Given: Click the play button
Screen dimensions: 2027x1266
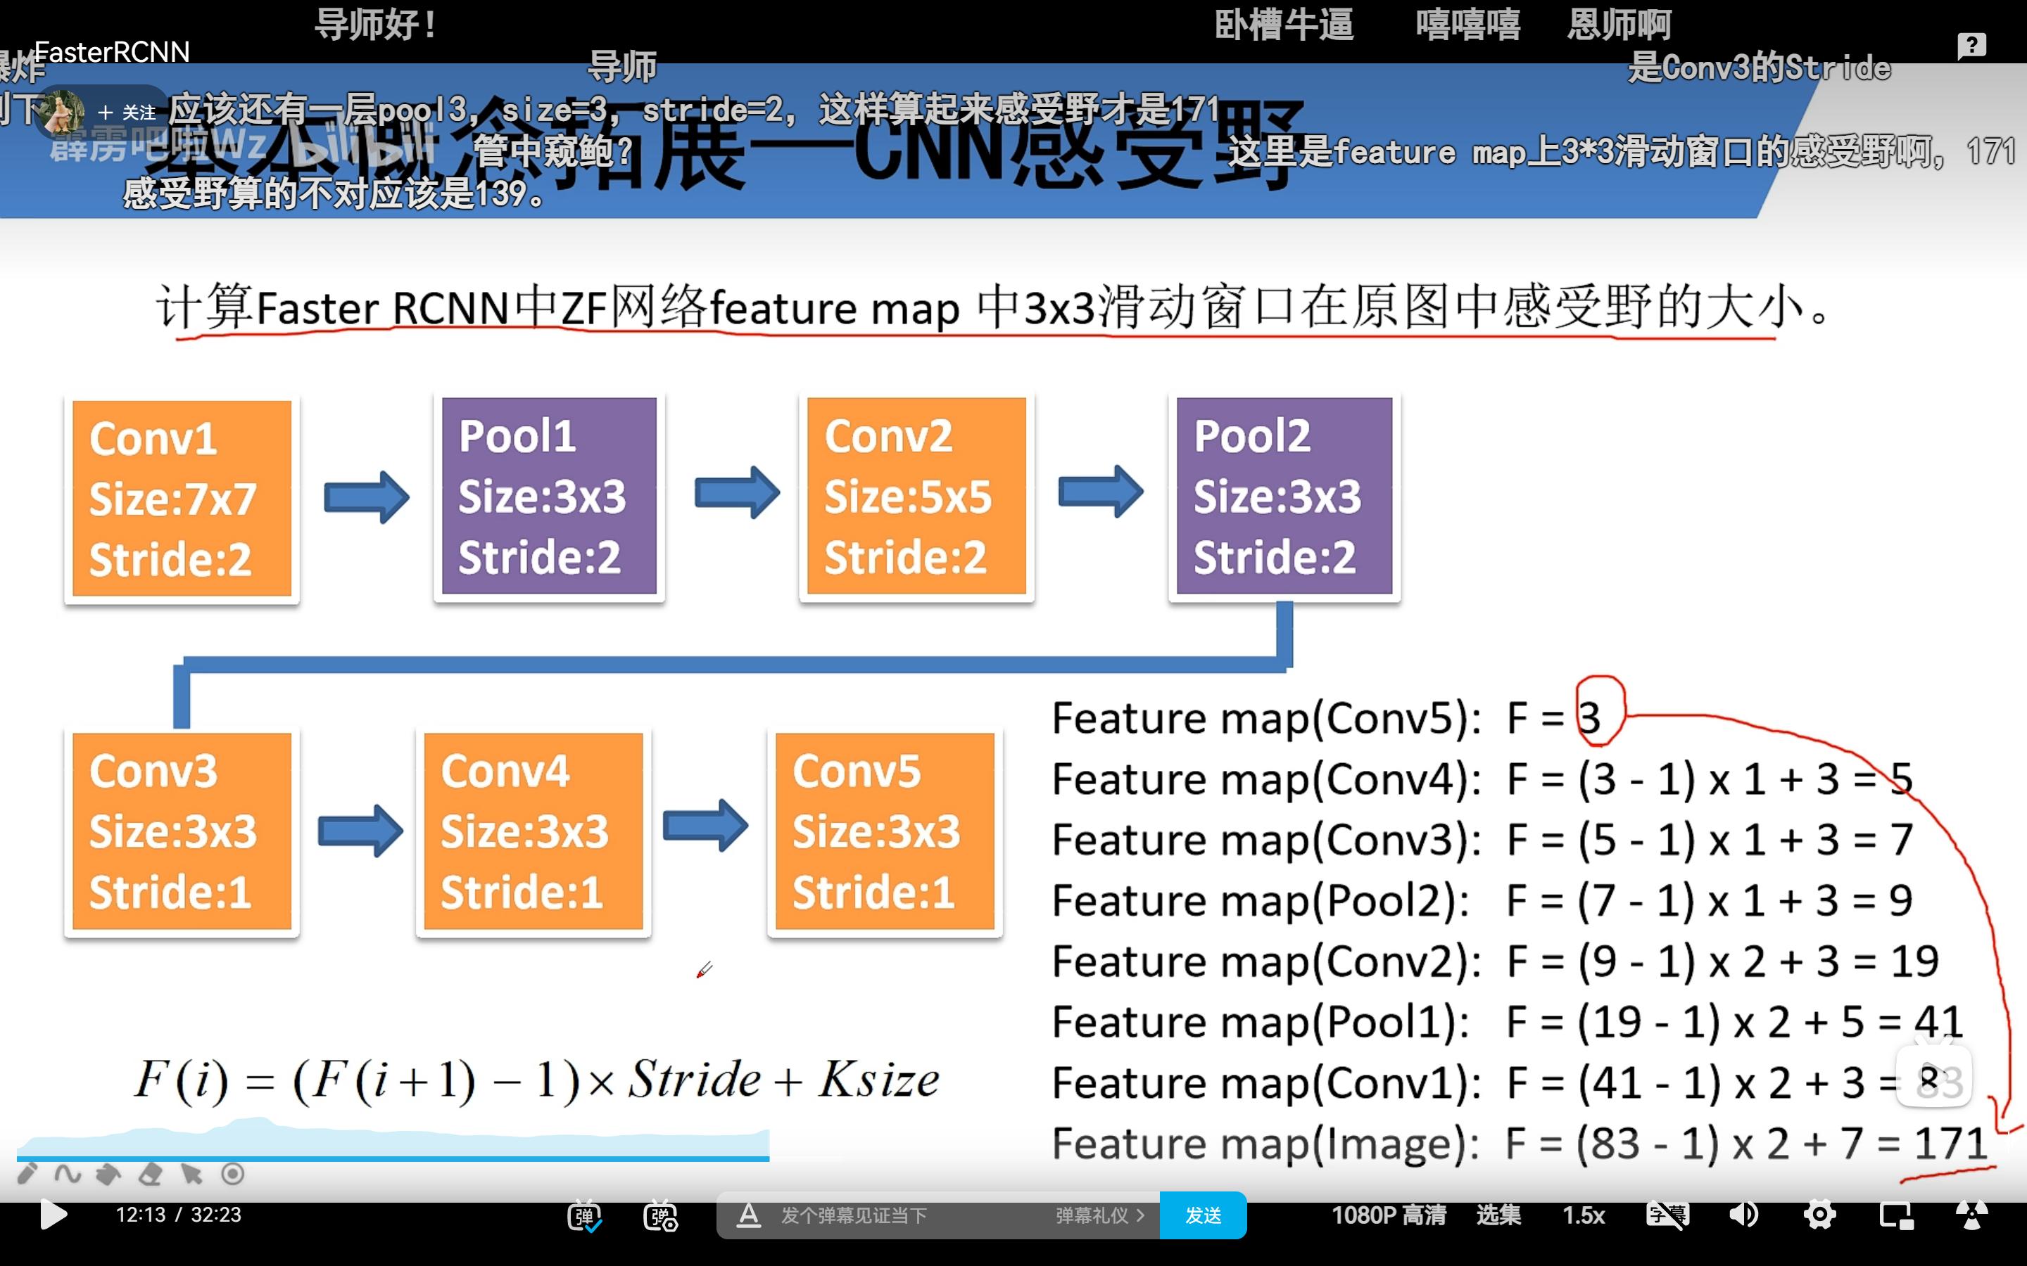Looking at the screenshot, I should (x=53, y=1214).
